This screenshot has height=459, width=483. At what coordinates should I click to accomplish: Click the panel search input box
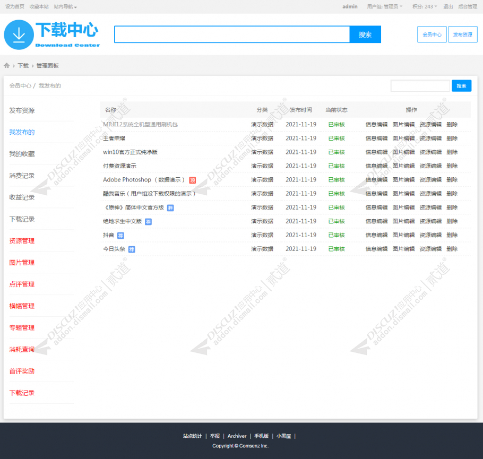420,85
